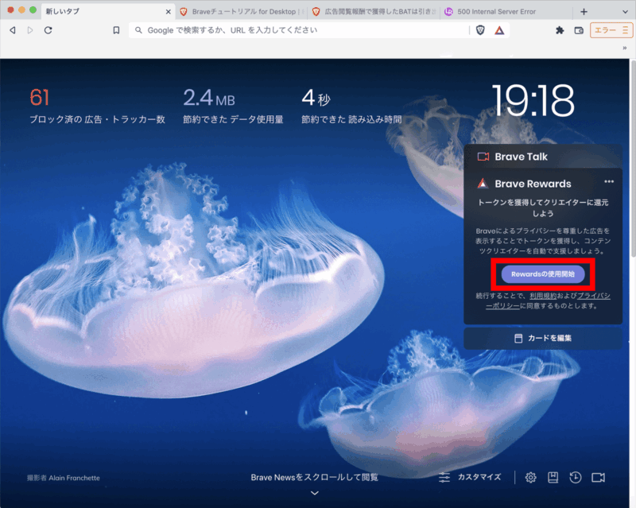Open the extensions puzzle icon
Screen dimensions: 636x508
pos(560,30)
